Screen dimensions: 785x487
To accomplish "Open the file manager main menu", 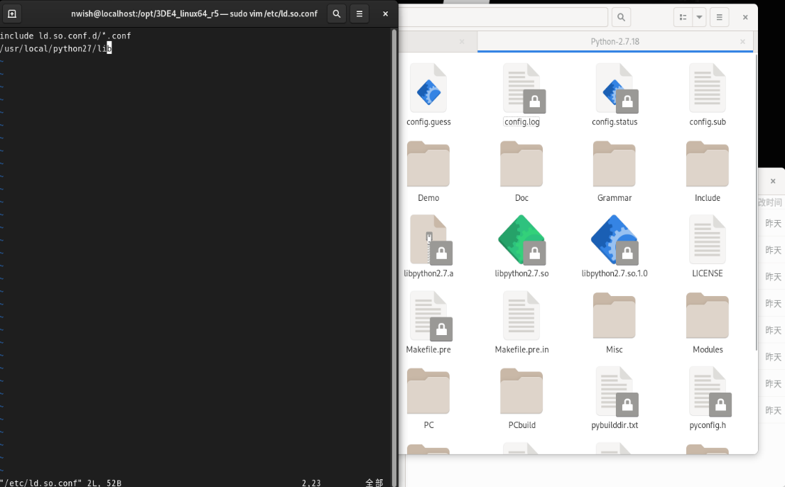I will click(720, 17).
